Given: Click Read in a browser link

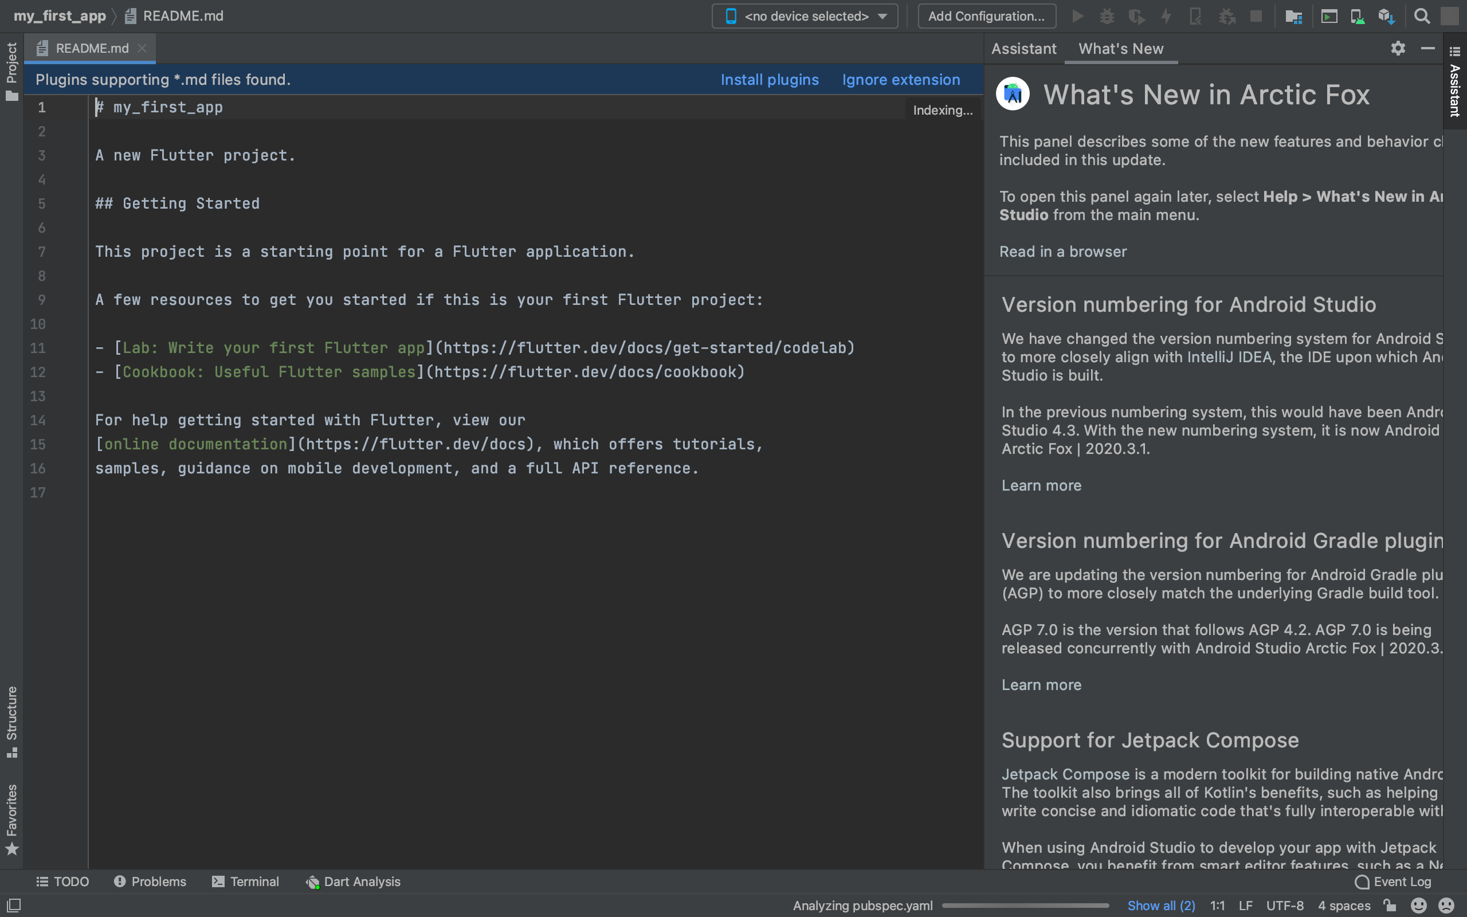Looking at the screenshot, I should click(x=1062, y=252).
